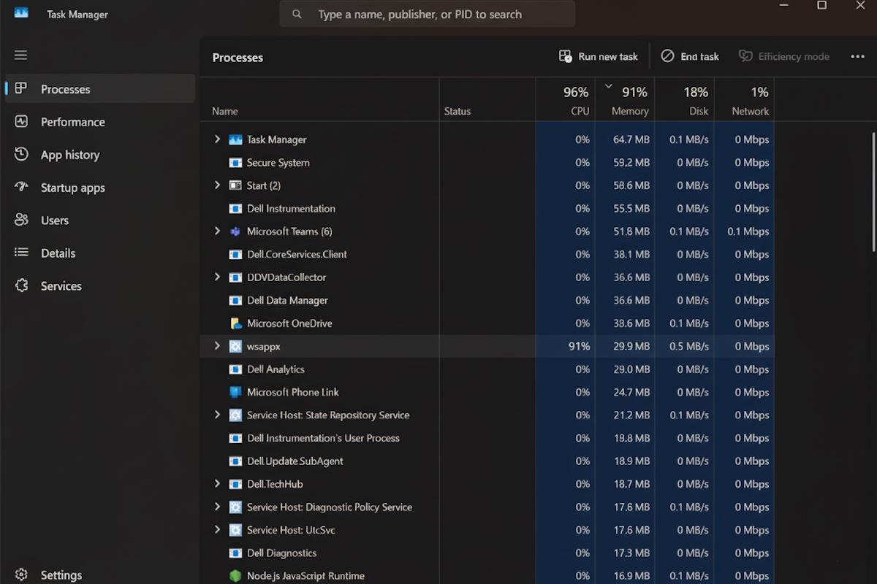
Task: Open the Performance page icon
Action: (x=21, y=122)
